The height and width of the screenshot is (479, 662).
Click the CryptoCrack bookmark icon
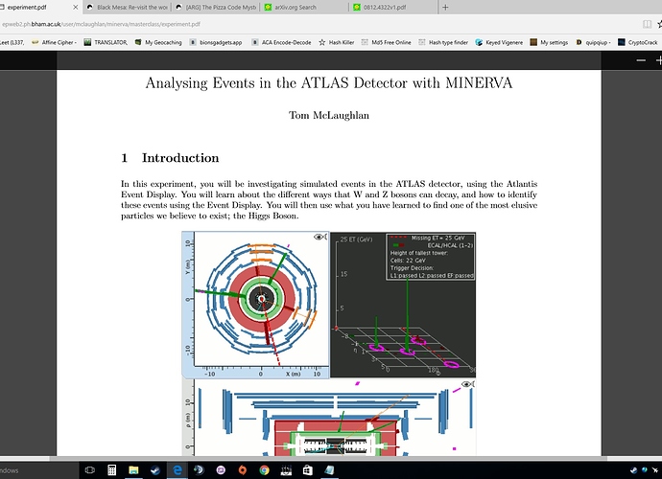622,42
